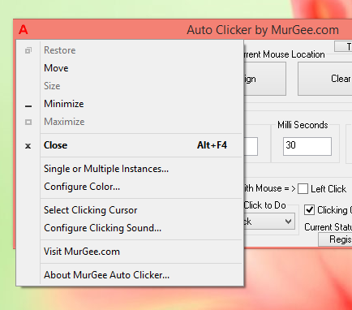Choose Visit MurGee.com menu entry

point(129,252)
